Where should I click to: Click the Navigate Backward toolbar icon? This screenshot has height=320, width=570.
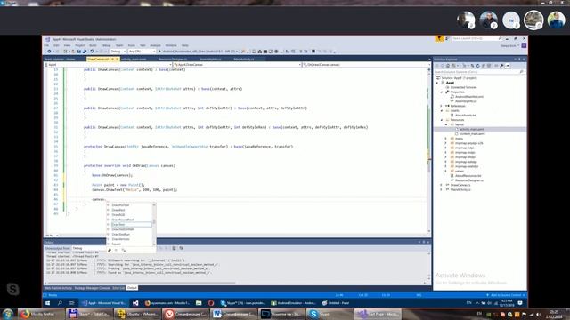tap(50, 52)
